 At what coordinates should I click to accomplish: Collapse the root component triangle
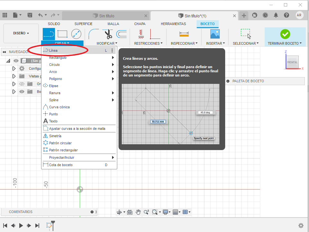[x=8, y=61]
